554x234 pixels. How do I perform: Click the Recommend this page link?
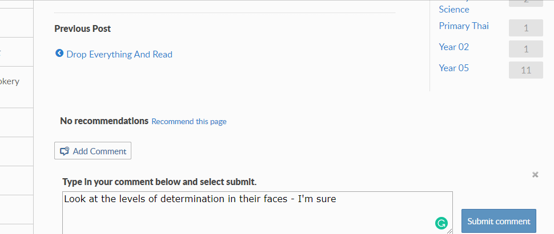tap(189, 122)
